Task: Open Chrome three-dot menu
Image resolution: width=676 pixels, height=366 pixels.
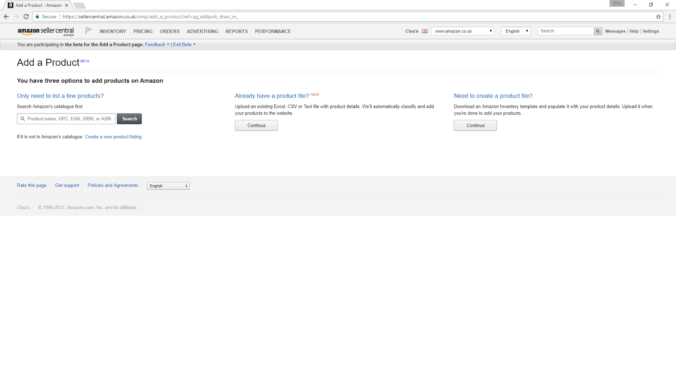Action: point(670,16)
